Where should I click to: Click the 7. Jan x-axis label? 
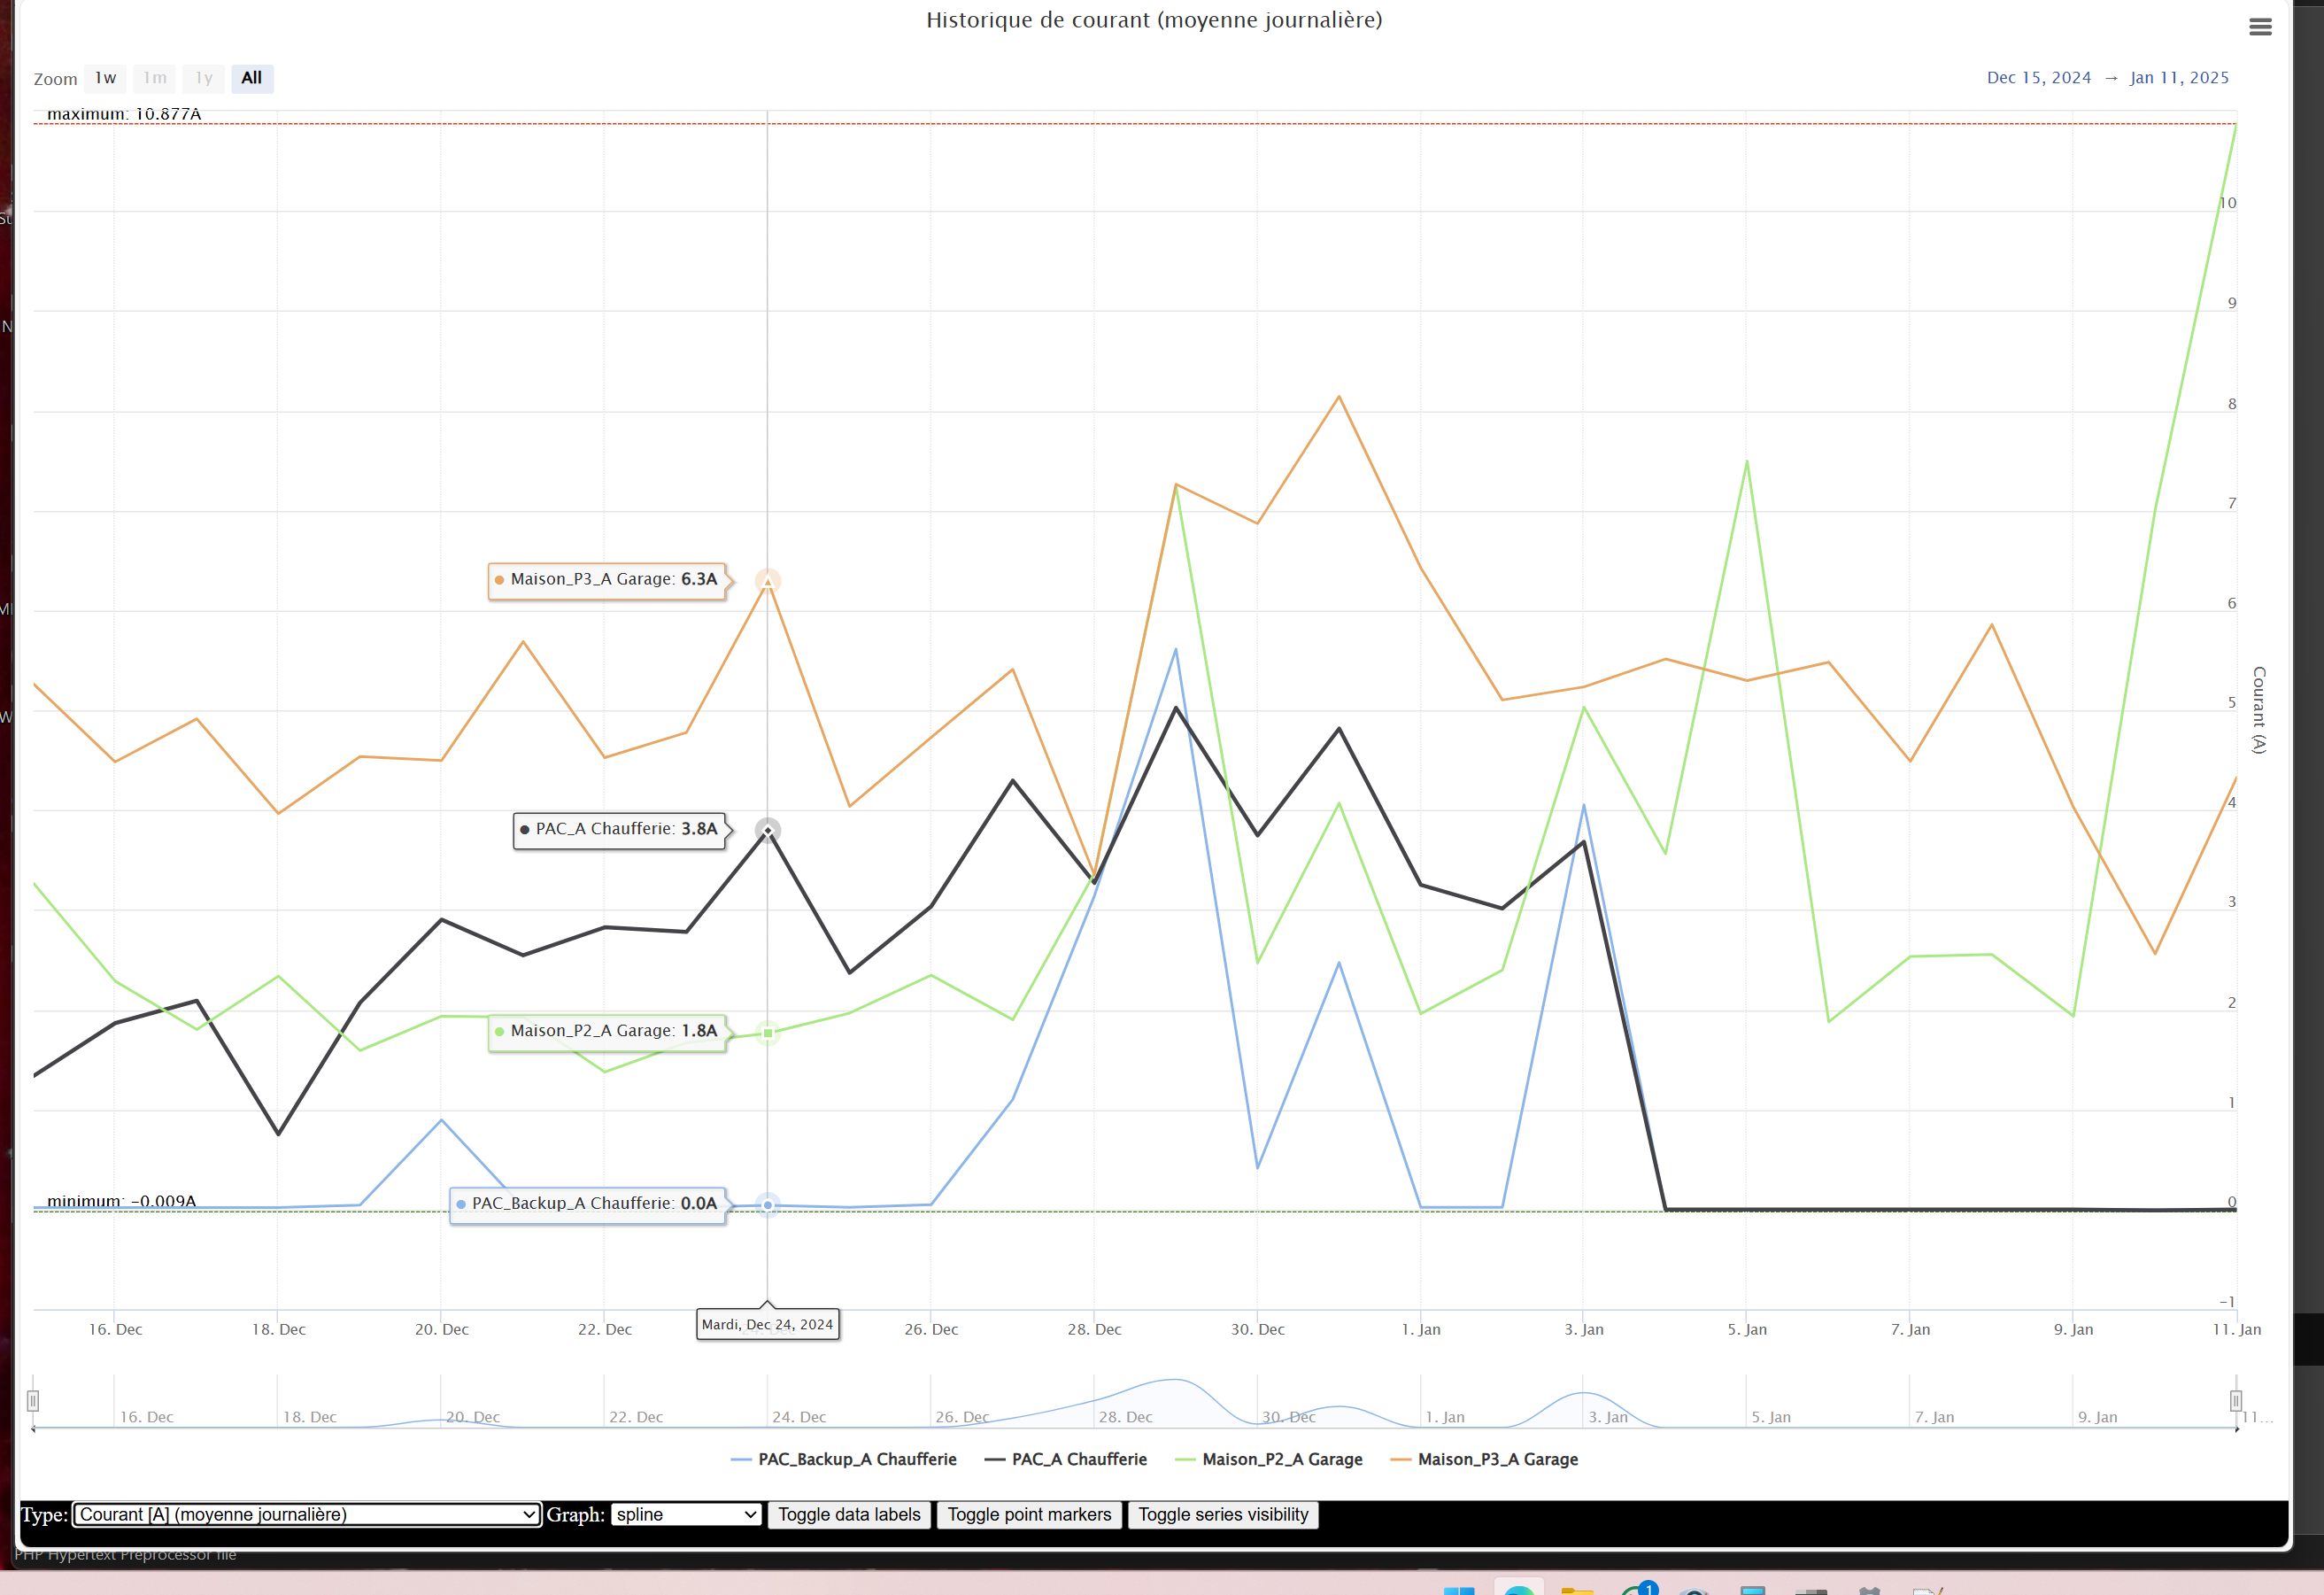point(1910,1330)
